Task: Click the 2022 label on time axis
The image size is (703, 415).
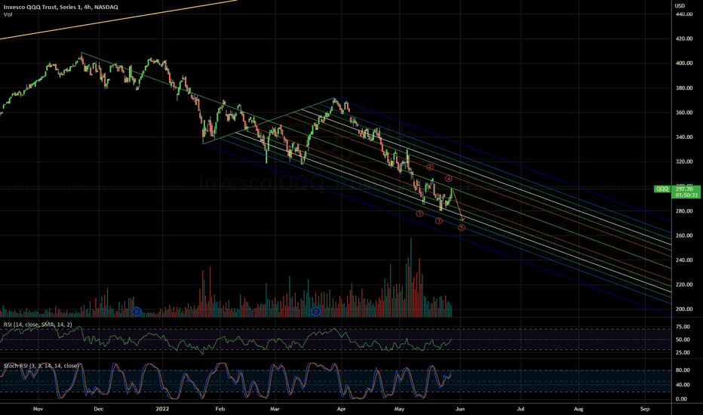Action: point(162,409)
